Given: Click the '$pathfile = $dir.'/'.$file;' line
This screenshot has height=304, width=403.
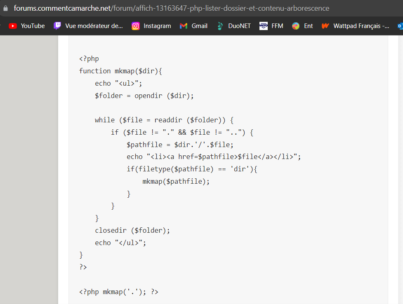Looking at the screenshot, I should (180, 145).
